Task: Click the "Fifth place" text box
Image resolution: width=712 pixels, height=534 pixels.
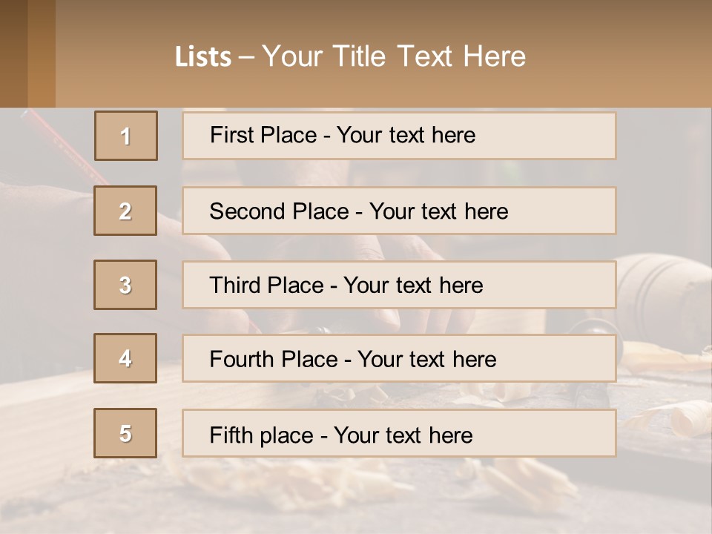Action: pyautogui.click(x=399, y=433)
